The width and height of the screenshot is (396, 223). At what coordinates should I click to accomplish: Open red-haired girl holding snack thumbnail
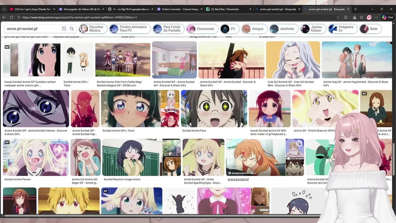(269, 109)
